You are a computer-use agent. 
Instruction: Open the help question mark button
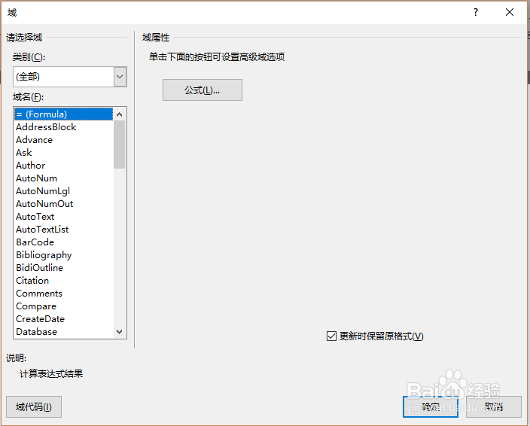point(476,13)
